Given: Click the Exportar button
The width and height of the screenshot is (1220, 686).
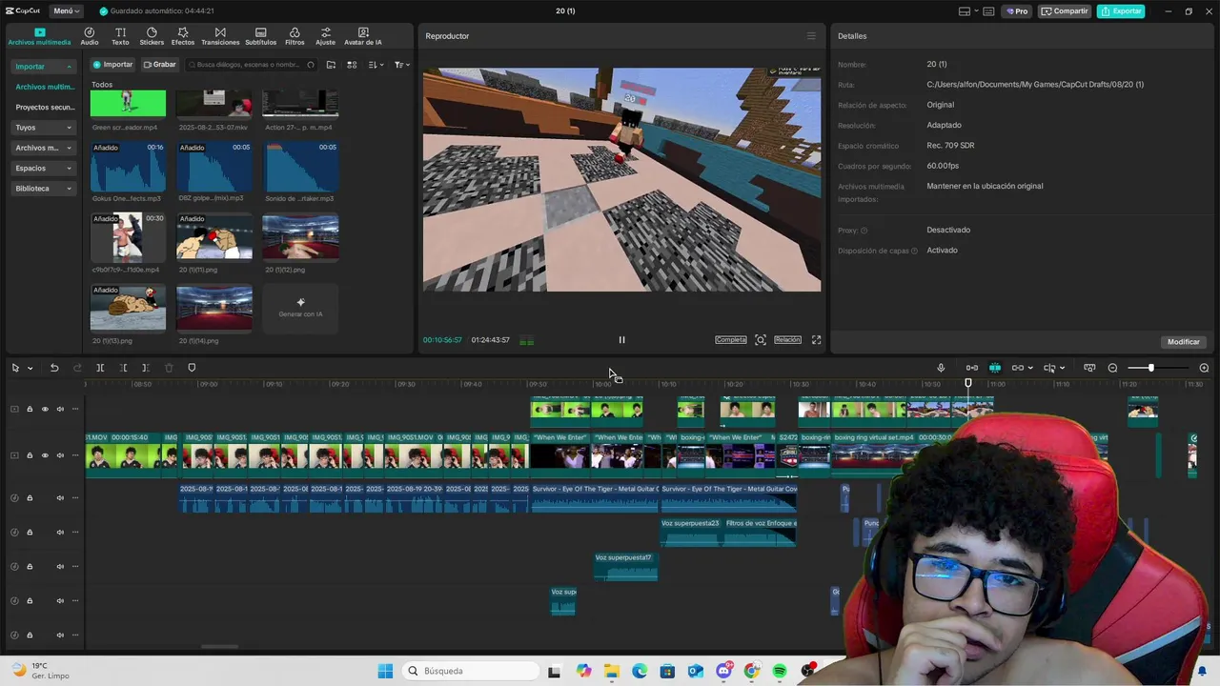Looking at the screenshot, I should tap(1121, 11).
